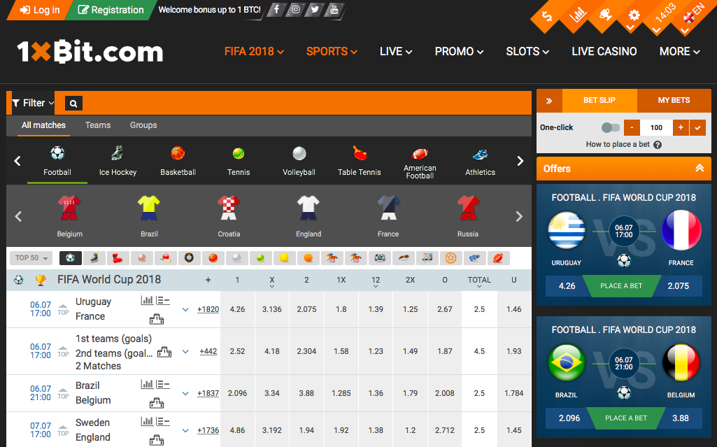This screenshot has height=447, width=717.
Task: Click the search magnifier icon
Action: click(x=73, y=104)
